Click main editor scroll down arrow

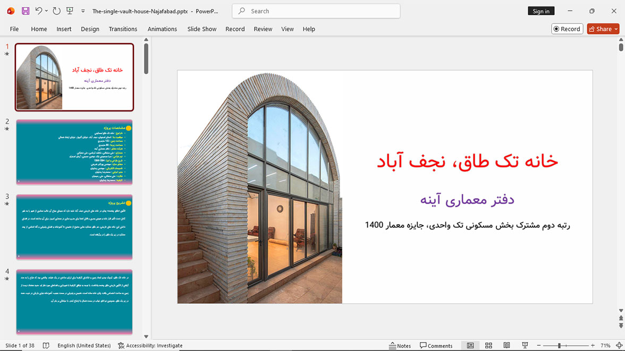(621, 310)
